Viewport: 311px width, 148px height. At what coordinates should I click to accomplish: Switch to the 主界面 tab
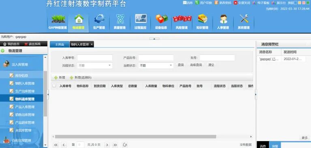(x=60, y=45)
